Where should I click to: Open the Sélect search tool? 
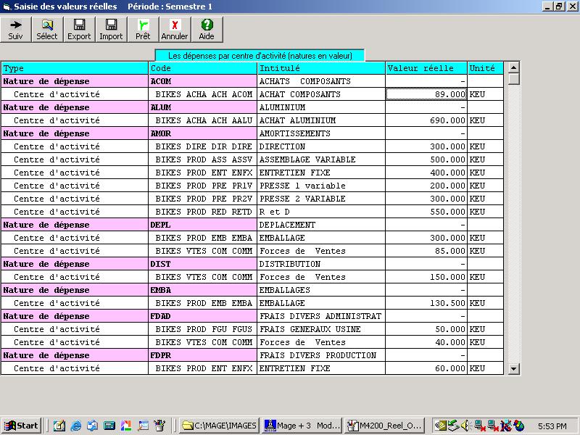pyautogui.click(x=47, y=30)
